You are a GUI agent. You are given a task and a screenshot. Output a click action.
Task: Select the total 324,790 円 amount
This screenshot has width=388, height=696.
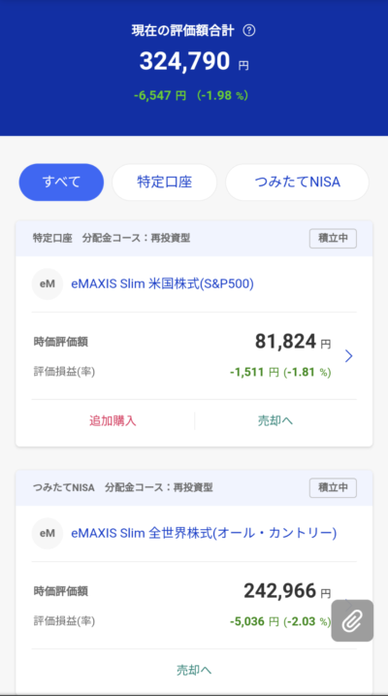point(194,62)
